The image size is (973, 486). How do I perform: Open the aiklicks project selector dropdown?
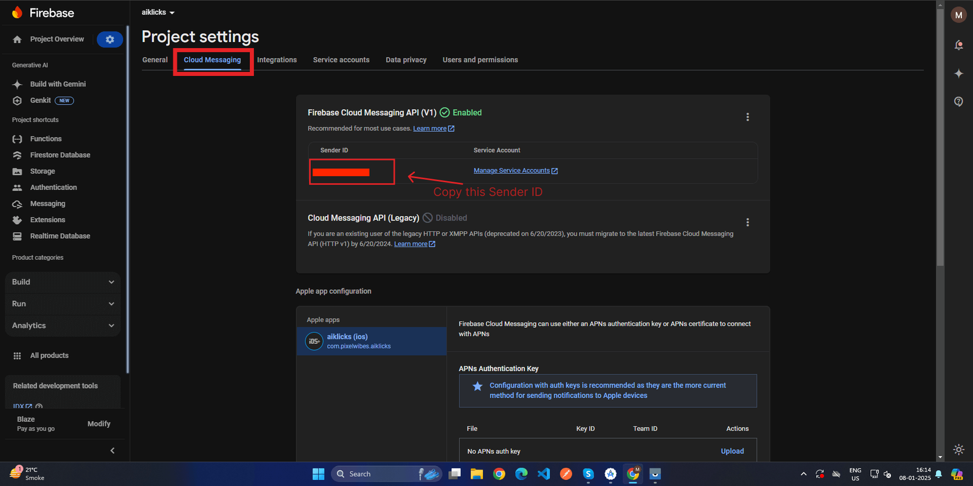pyautogui.click(x=158, y=12)
